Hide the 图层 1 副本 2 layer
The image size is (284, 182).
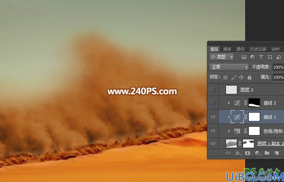tap(213, 143)
